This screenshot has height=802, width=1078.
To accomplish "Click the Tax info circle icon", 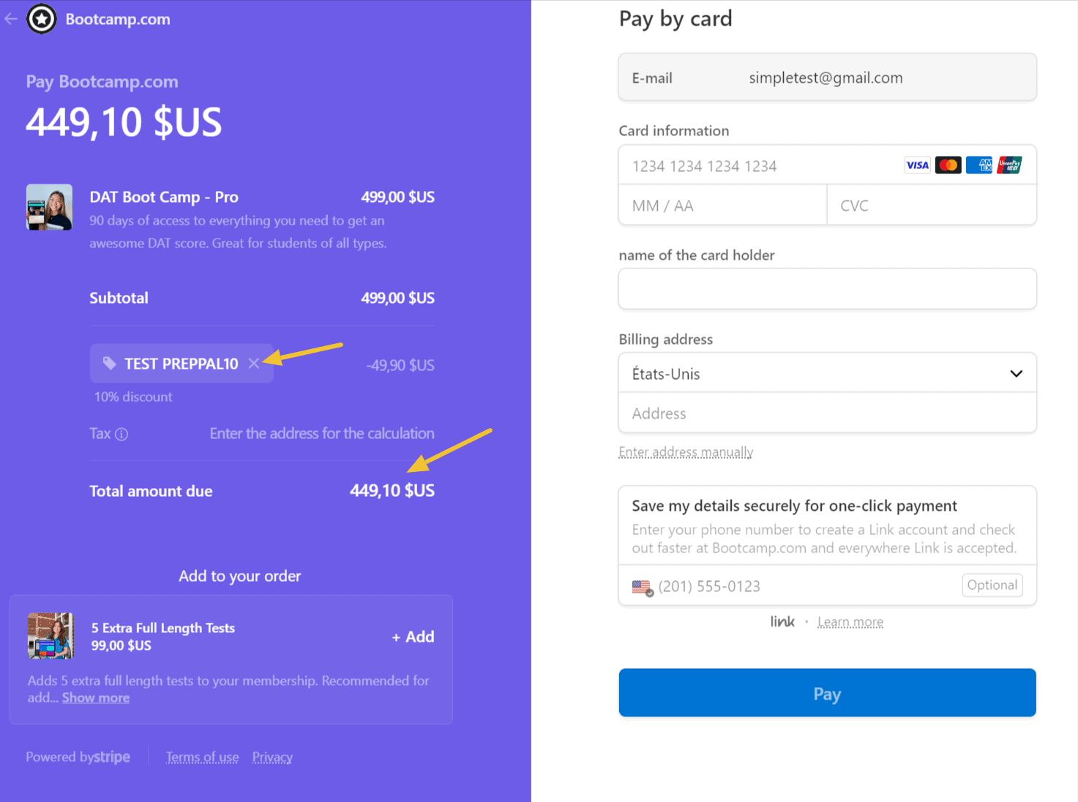I will point(121,434).
